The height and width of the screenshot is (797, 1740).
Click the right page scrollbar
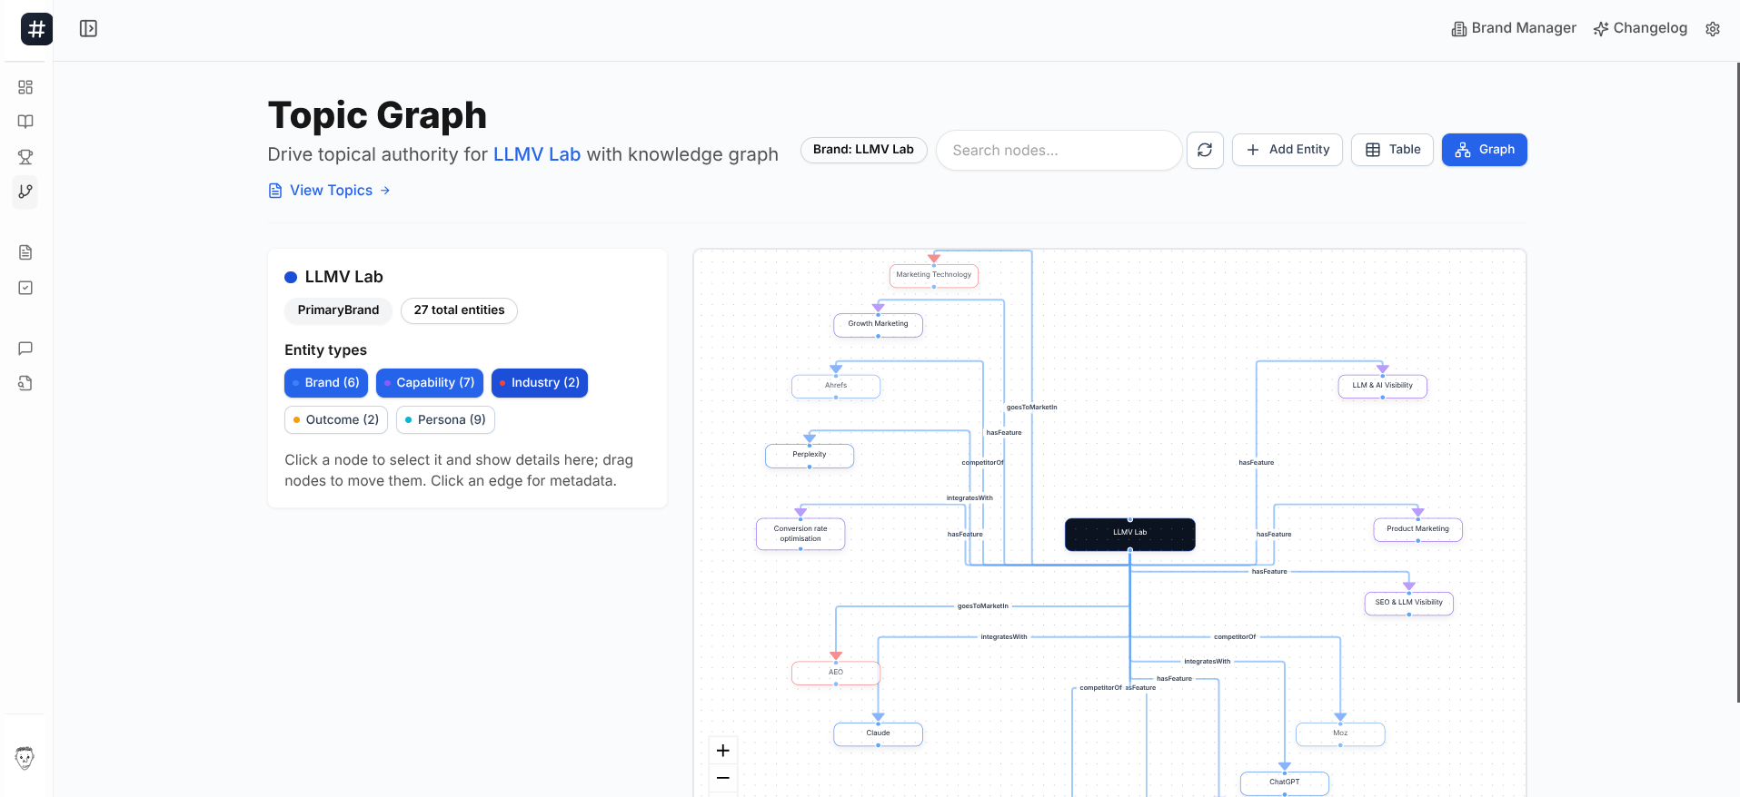[1737, 381]
